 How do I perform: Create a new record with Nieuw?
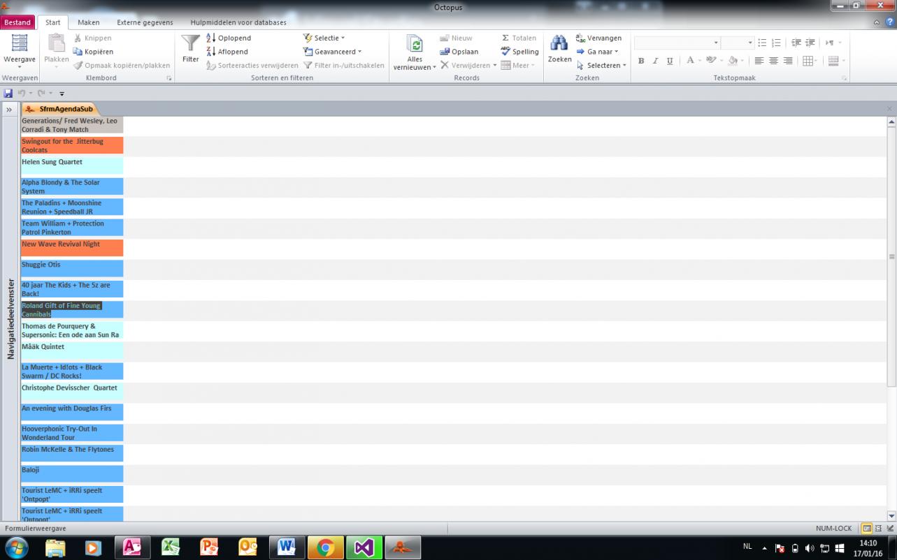coord(456,38)
